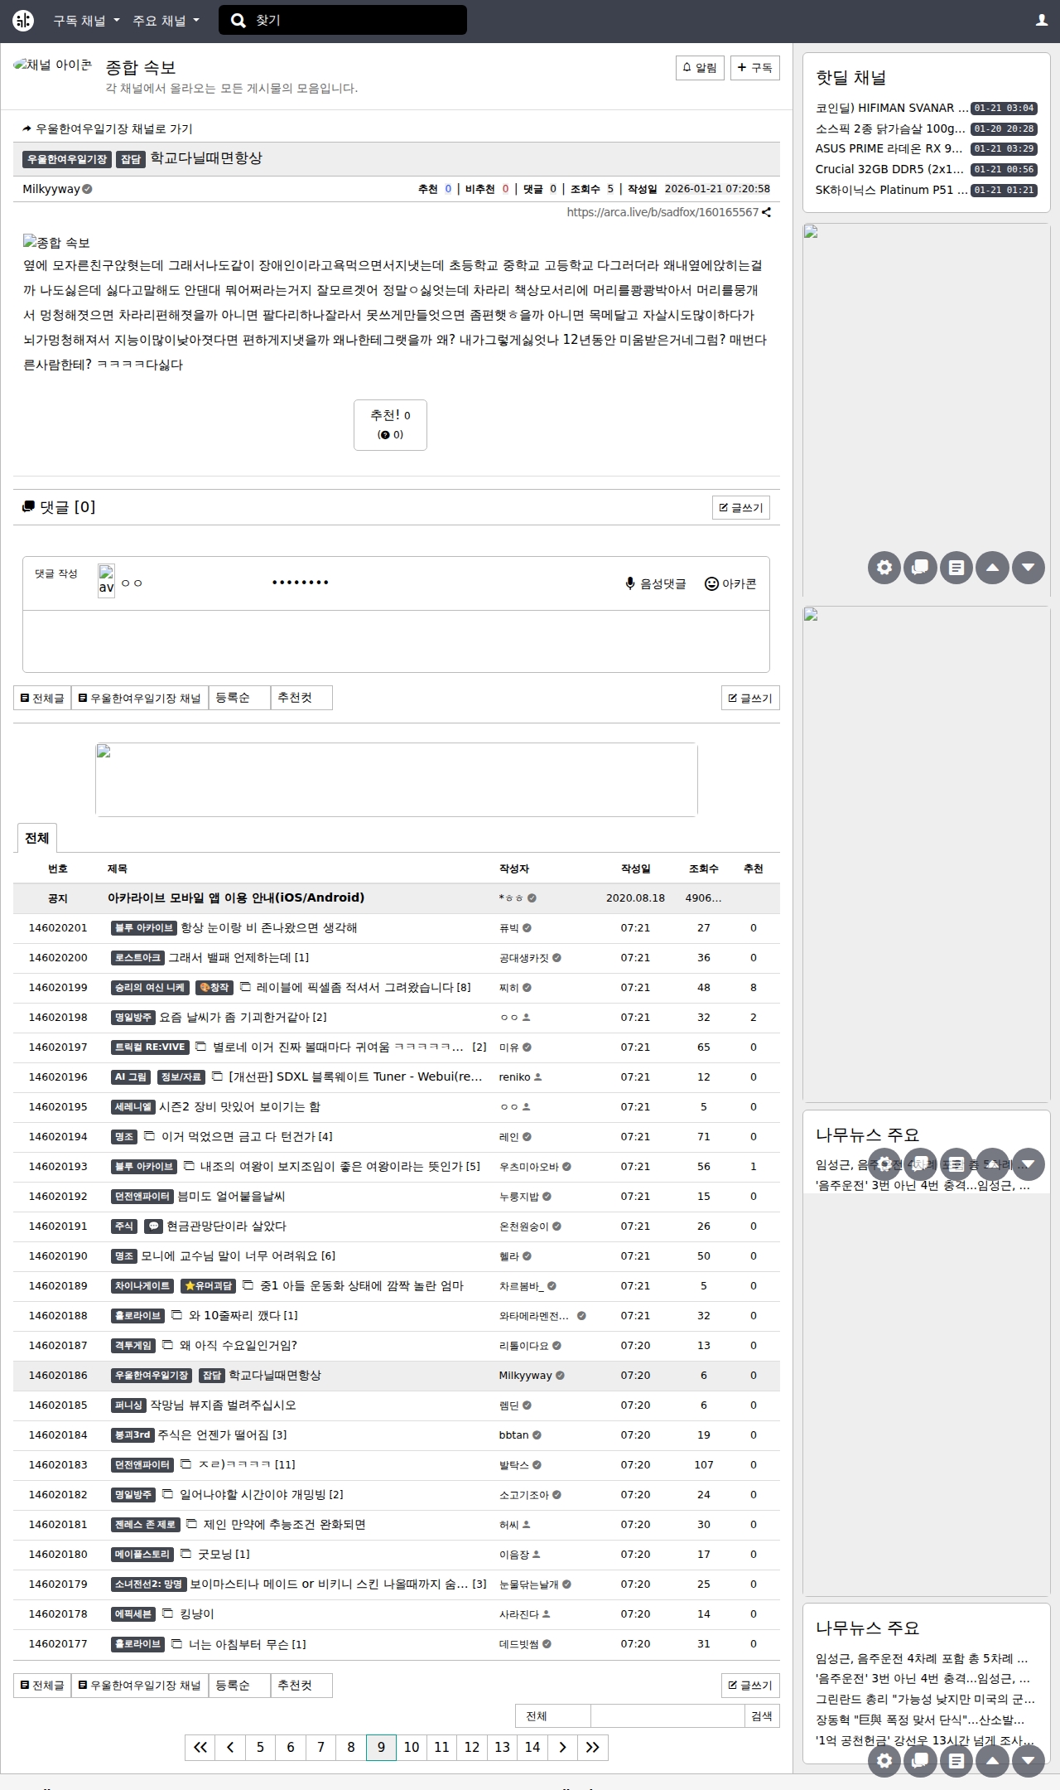Go to next page with single-right arrow
This screenshot has width=1060, height=1790.
pos(562,1747)
